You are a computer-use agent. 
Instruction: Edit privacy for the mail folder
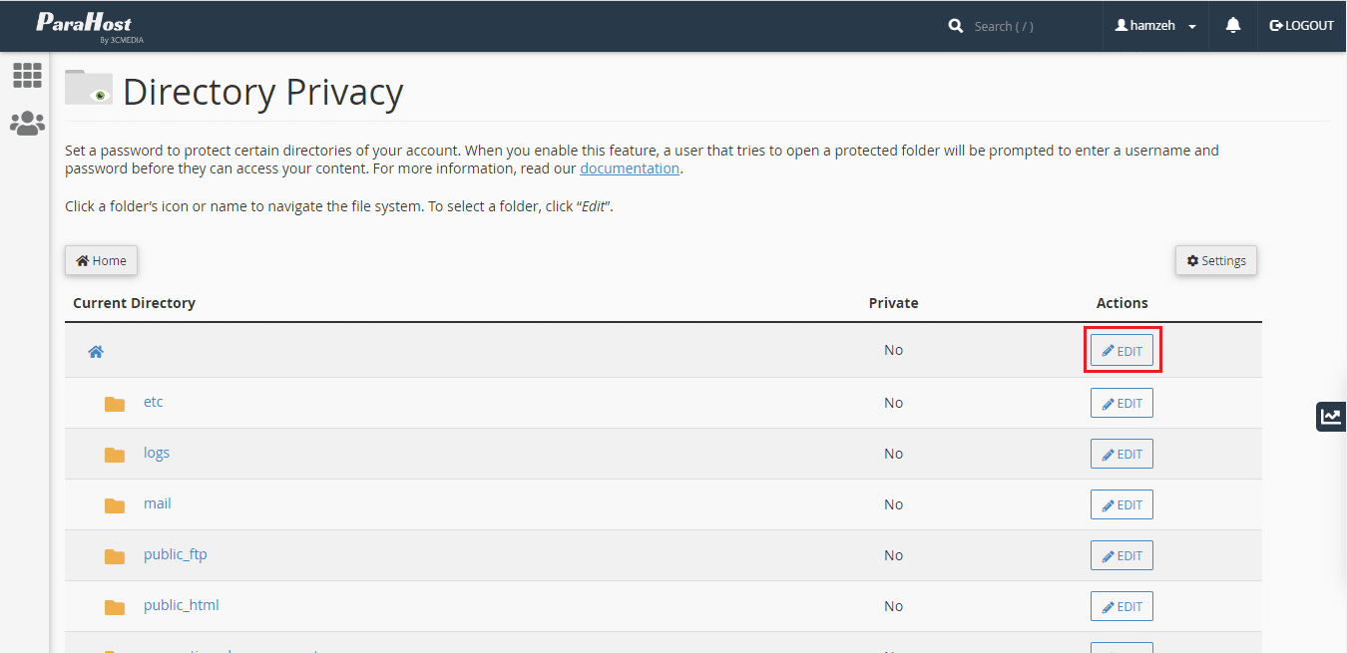[x=1122, y=504]
